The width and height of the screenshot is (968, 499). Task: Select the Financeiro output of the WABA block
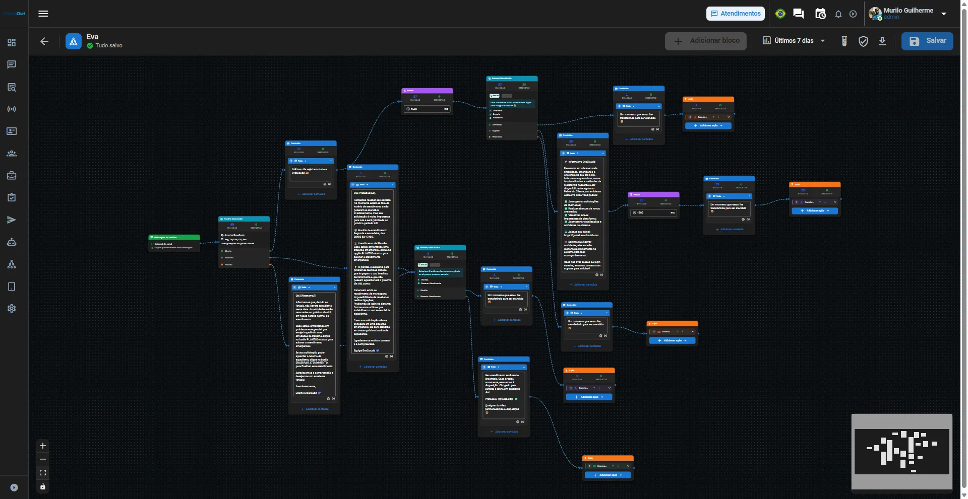pos(512,136)
